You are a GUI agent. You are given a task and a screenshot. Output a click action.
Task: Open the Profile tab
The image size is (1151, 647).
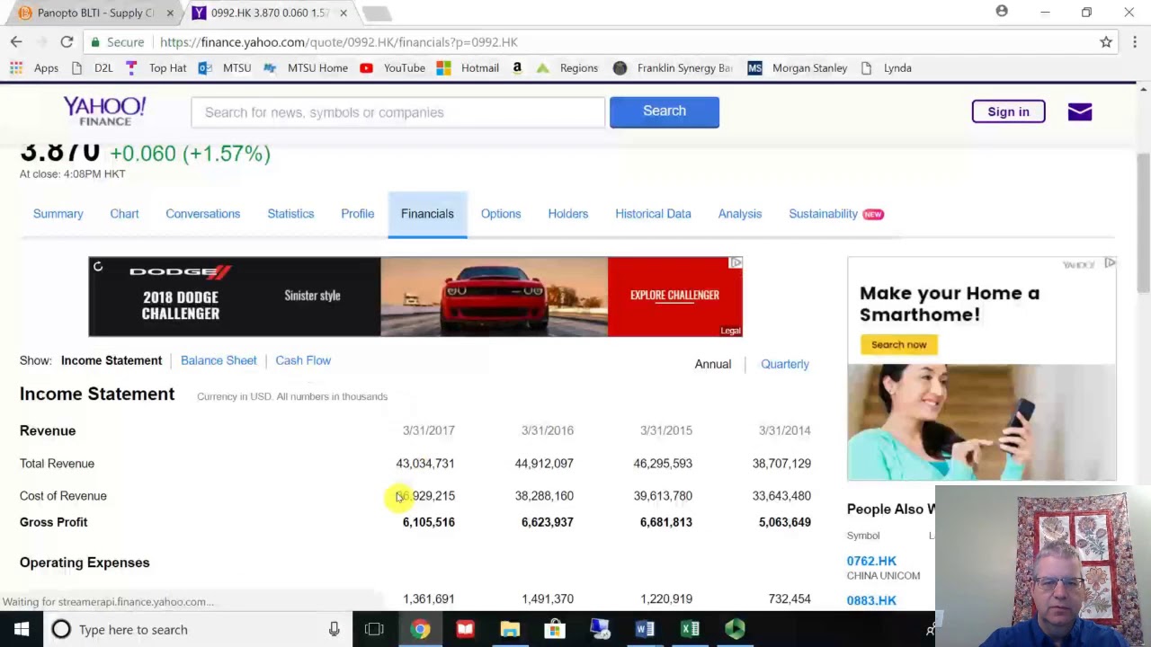pyautogui.click(x=358, y=214)
